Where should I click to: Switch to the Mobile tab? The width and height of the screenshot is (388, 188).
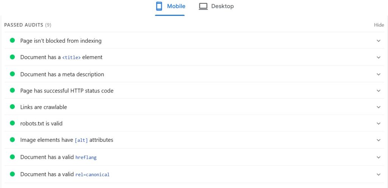pos(170,6)
